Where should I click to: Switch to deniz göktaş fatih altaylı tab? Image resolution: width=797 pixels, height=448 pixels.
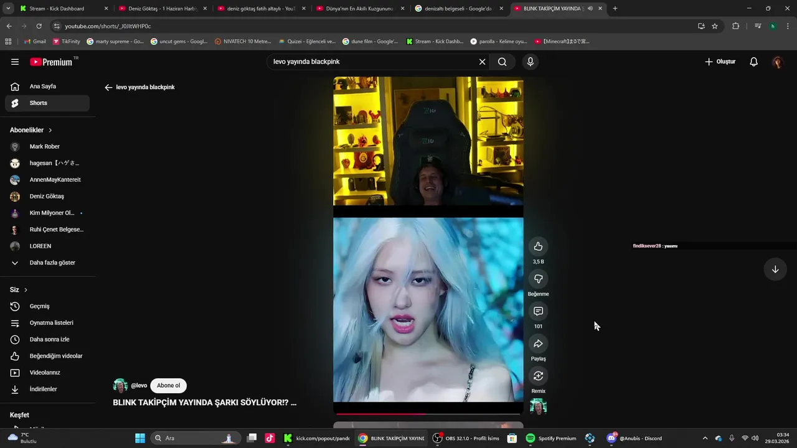260,9
